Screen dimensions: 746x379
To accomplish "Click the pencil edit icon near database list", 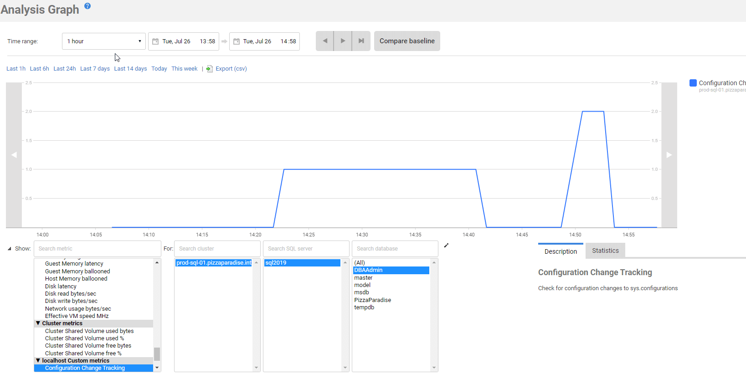I will click(x=446, y=246).
